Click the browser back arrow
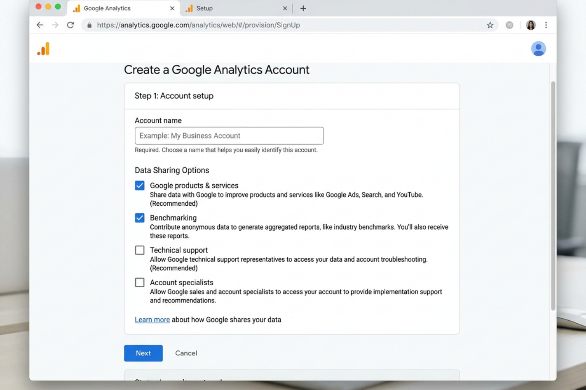 40,25
